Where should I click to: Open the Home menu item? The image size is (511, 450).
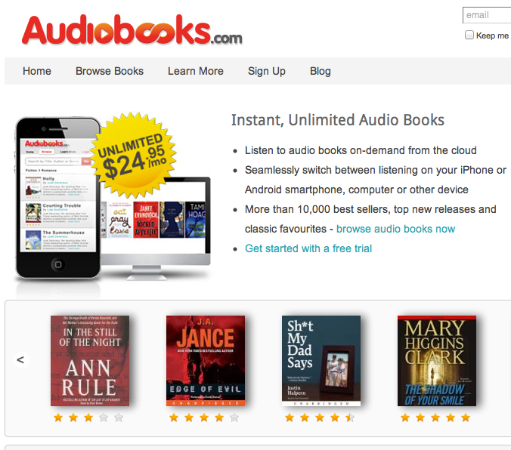pos(37,71)
